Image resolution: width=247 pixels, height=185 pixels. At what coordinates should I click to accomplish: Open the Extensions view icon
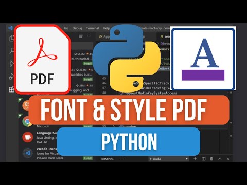[x=11, y=89]
